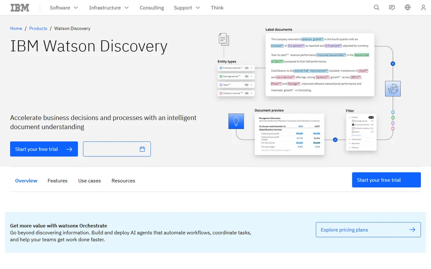Viewport: 431px width, 269px height.
Task: Click the light blue square on the pipeline
Action: [393, 112]
